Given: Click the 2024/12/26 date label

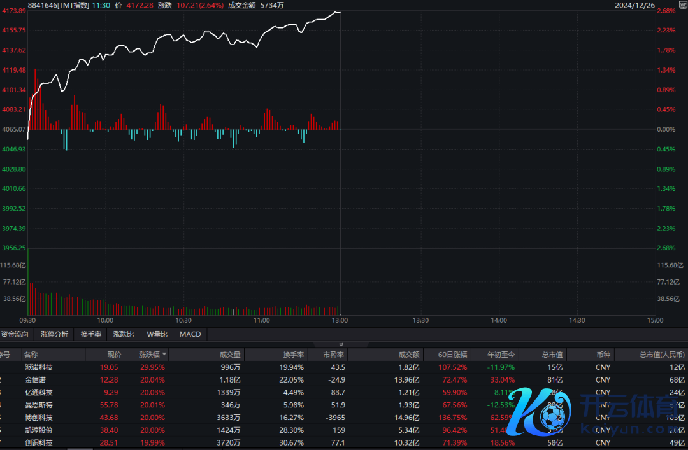Looking at the screenshot, I should pyautogui.click(x=636, y=5).
